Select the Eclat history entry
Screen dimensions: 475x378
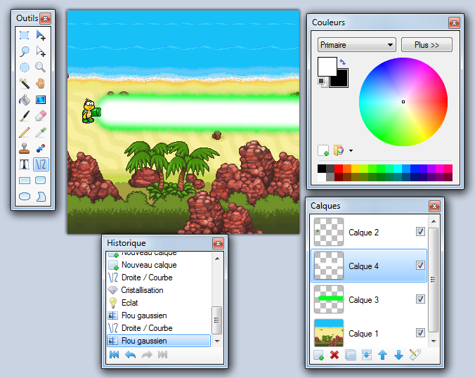tap(130, 303)
